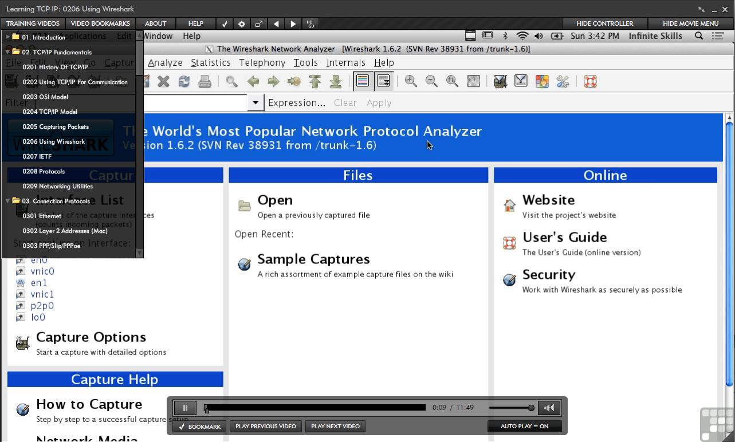
Task: Click Hide Movie Menu button
Action: coord(691,23)
